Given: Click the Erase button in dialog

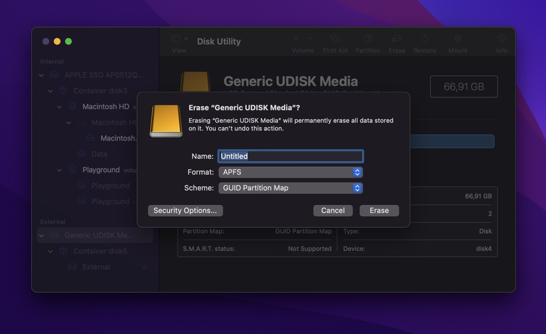Looking at the screenshot, I should tap(379, 211).
